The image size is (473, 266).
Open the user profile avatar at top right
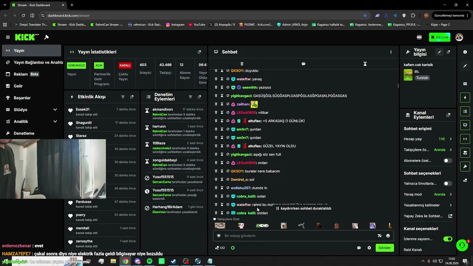pos(459,37)
